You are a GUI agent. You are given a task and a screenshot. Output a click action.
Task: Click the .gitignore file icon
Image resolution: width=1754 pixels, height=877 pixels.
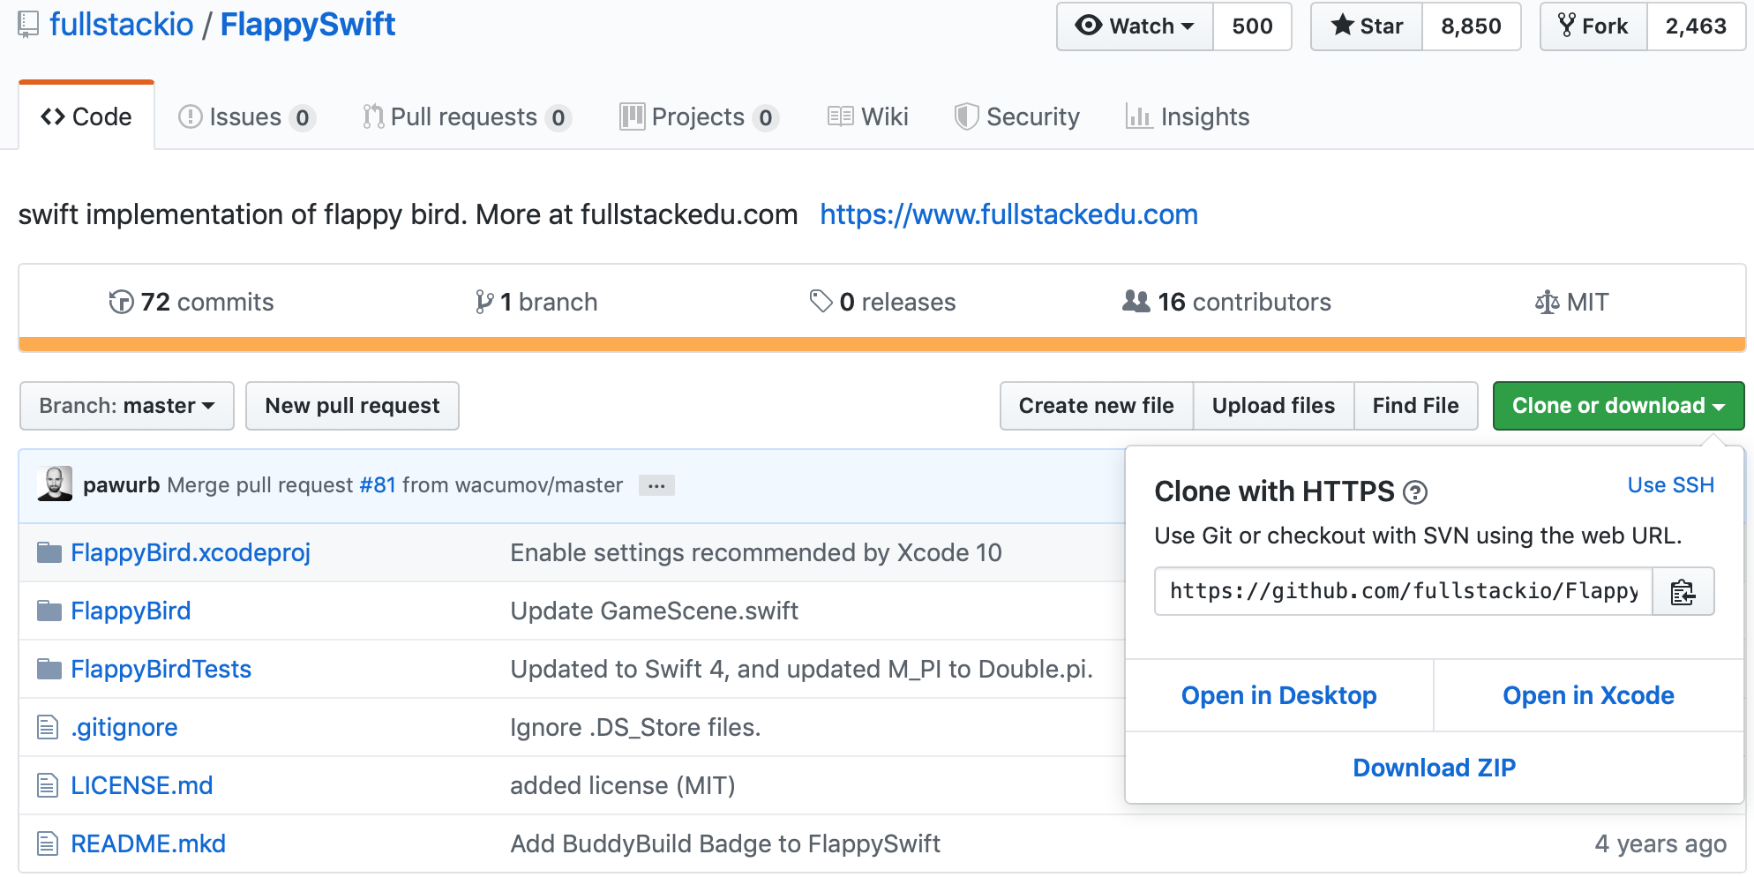(x=48, y=727)
